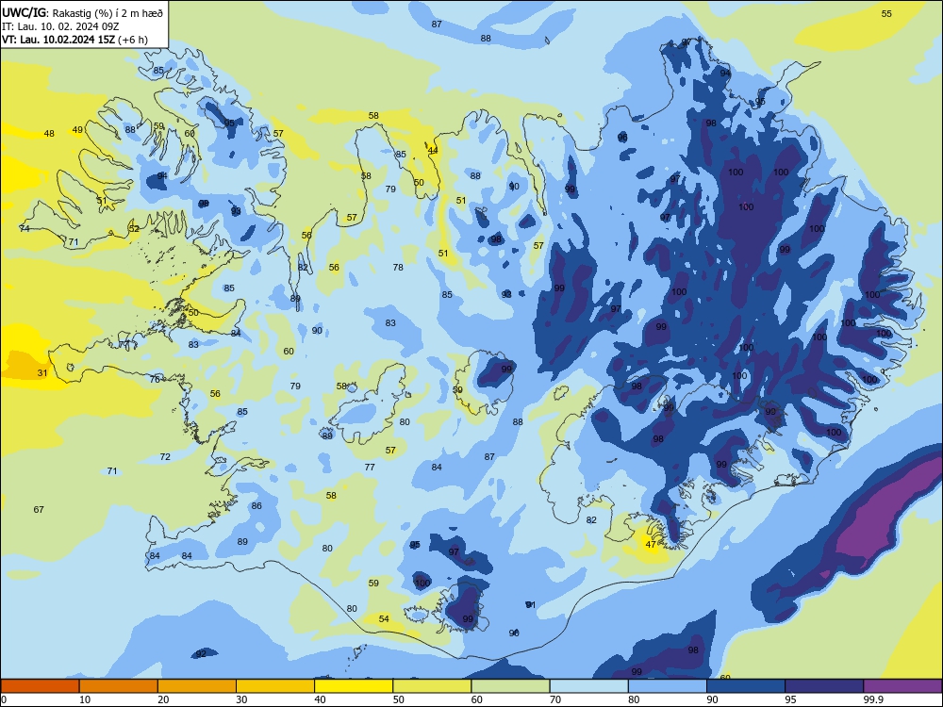Click the humidity value '49' on the map

click(77, 130)
